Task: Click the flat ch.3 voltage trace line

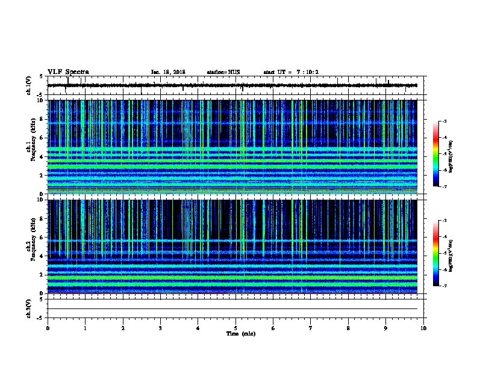Action: tap(232, 309)
